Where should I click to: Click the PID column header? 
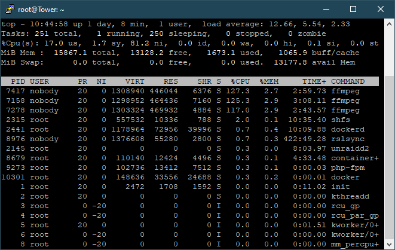pos(18,81)
